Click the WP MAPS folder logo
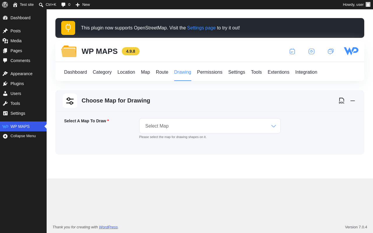The height and width of the screenshot is (233, 373). [69, 51]
